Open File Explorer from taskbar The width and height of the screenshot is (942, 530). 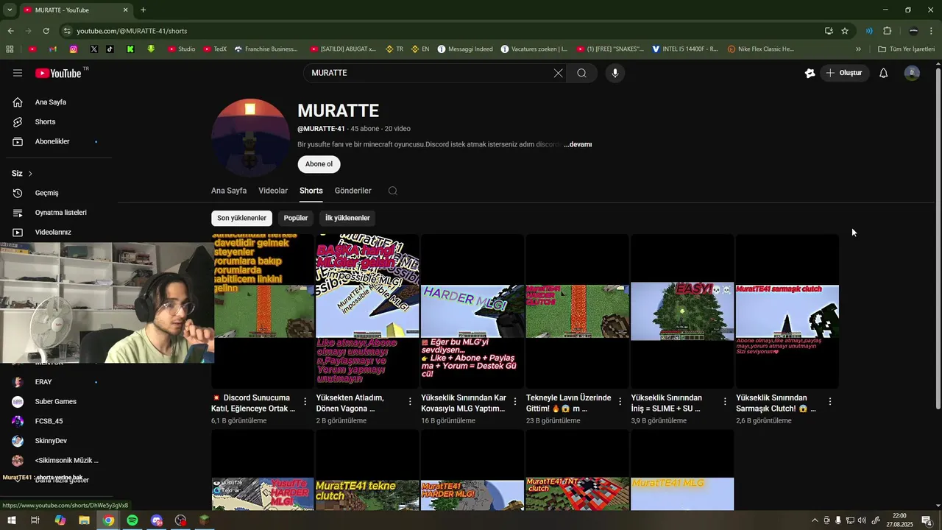84,520
